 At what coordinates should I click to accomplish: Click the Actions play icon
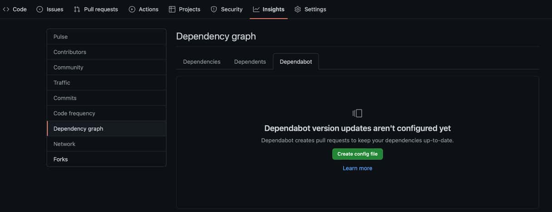coord(132,9)
